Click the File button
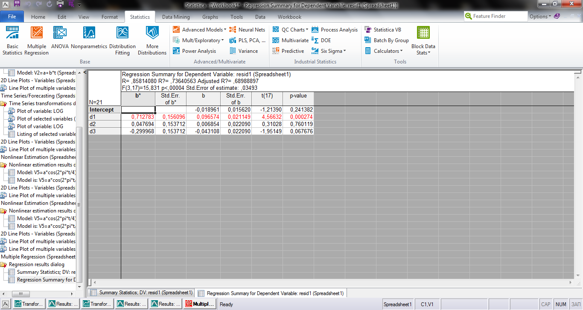The image size is (583, 310). (12, 17)
